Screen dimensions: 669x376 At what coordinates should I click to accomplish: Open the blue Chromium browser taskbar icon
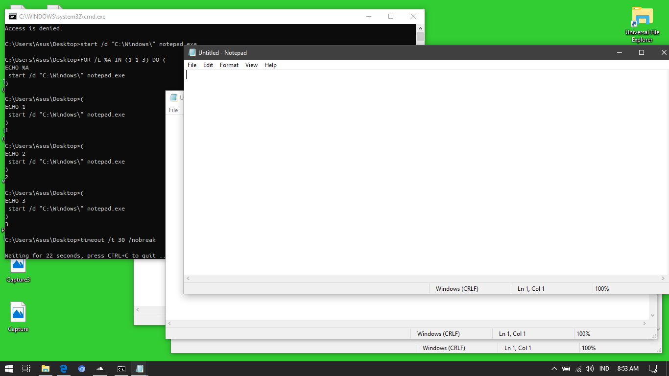click(82, 369)
